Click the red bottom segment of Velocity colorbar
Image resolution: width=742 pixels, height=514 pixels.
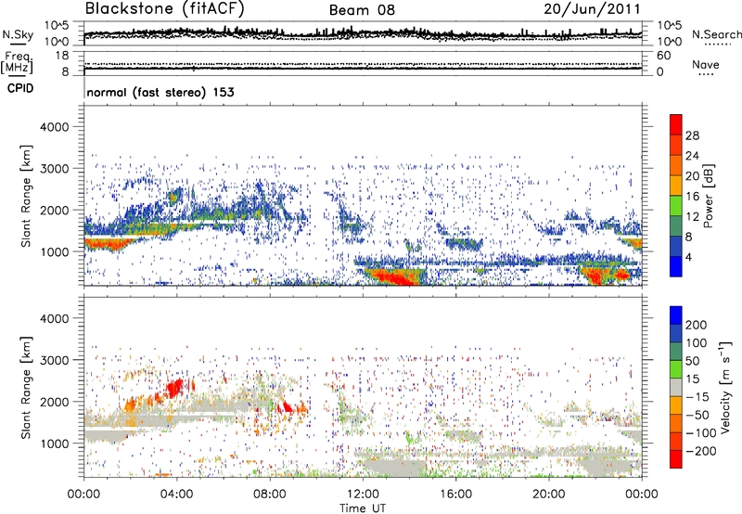pos(676,459)
